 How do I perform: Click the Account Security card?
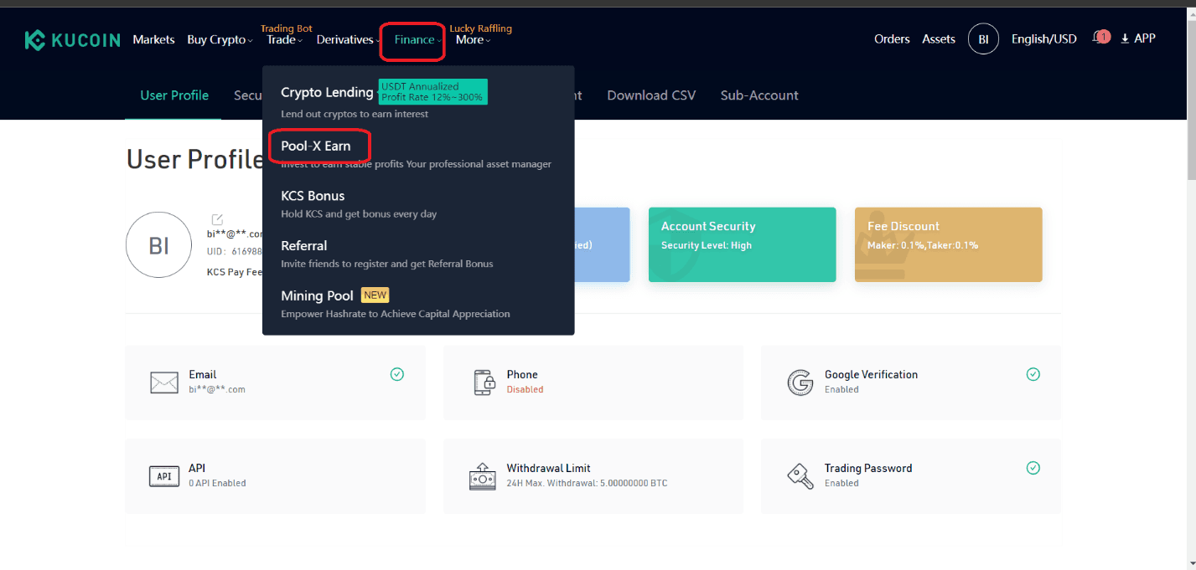click(x=743, y=244)
